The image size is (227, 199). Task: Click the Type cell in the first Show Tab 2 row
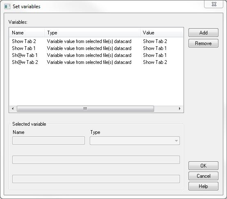pos(89,41)
